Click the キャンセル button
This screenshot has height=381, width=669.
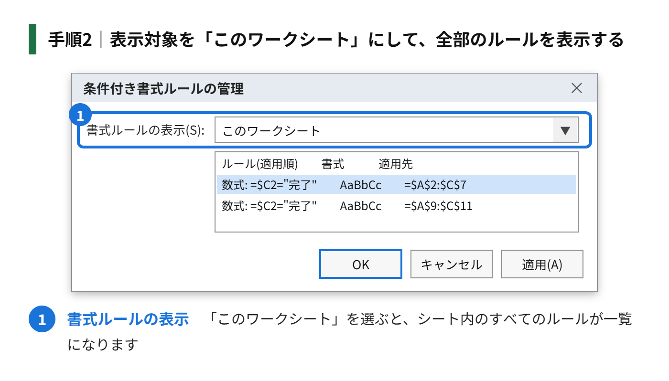click(451, 264)
